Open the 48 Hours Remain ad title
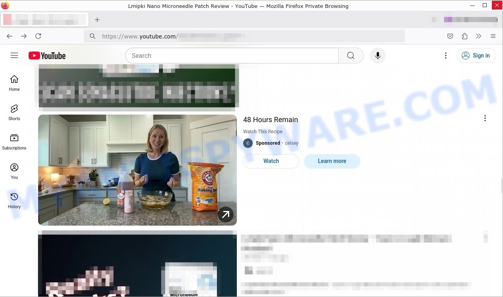The image size is (503, 297). click(x=271, y=120)
